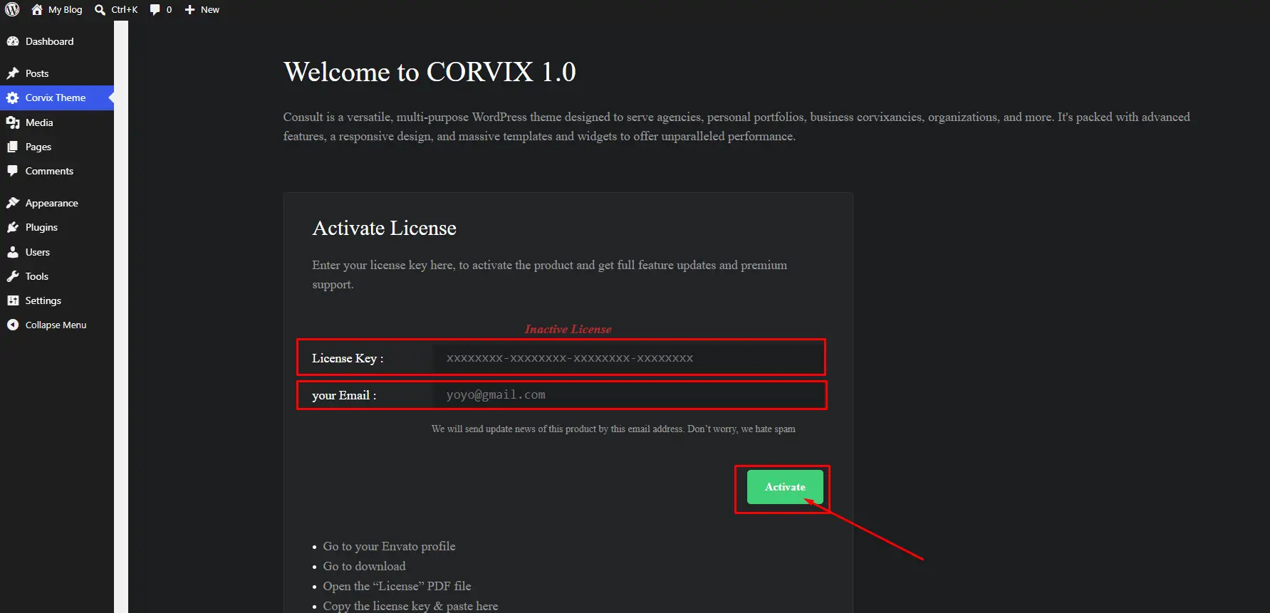Click the search magnifier icon
The width and height of the screenshot is (1270, 613).
click(x=100, y=10)
